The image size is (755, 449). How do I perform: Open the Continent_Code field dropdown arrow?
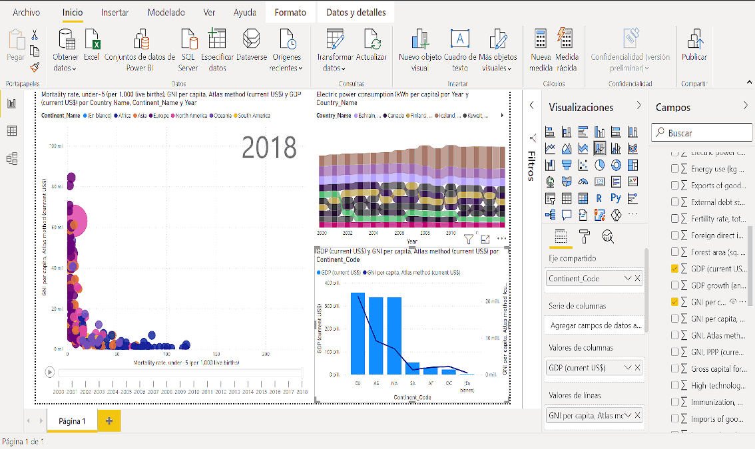click(627, 279)
